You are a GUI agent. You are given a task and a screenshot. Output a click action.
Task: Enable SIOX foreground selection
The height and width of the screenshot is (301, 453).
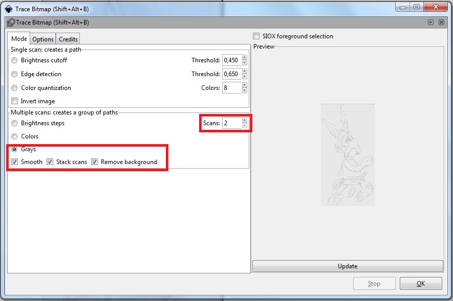coord(256,36)
